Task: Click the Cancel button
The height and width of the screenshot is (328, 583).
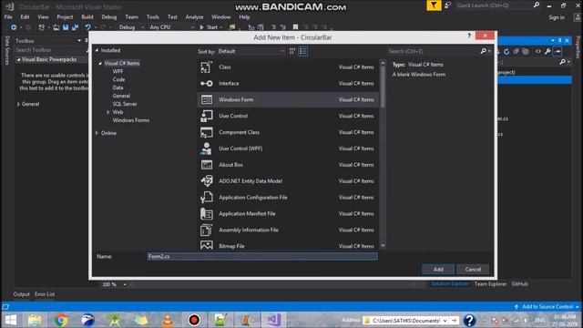Action: pos(473,270)
